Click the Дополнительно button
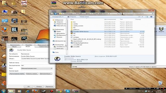This screenshot has width=166, height=93. coord(46,74)
